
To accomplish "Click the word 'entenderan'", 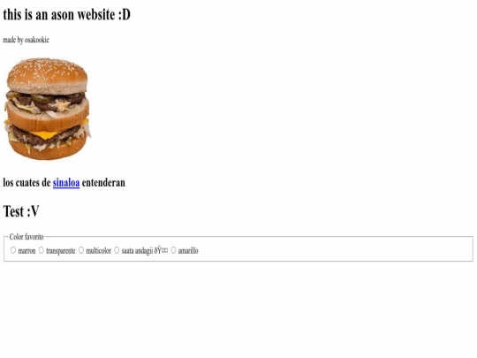I will (x=103, y=183).
